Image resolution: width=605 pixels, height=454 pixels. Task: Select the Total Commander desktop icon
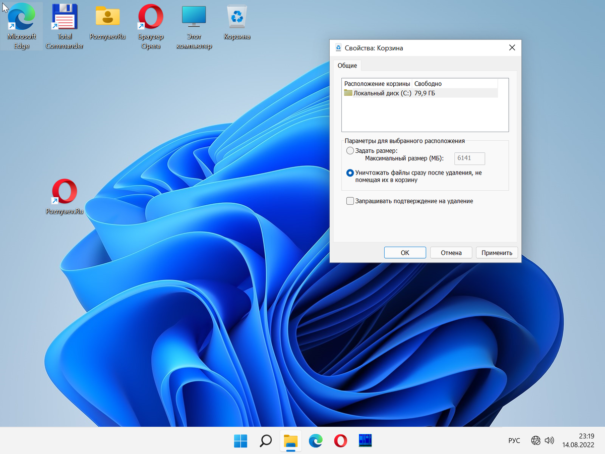(64, 27)
